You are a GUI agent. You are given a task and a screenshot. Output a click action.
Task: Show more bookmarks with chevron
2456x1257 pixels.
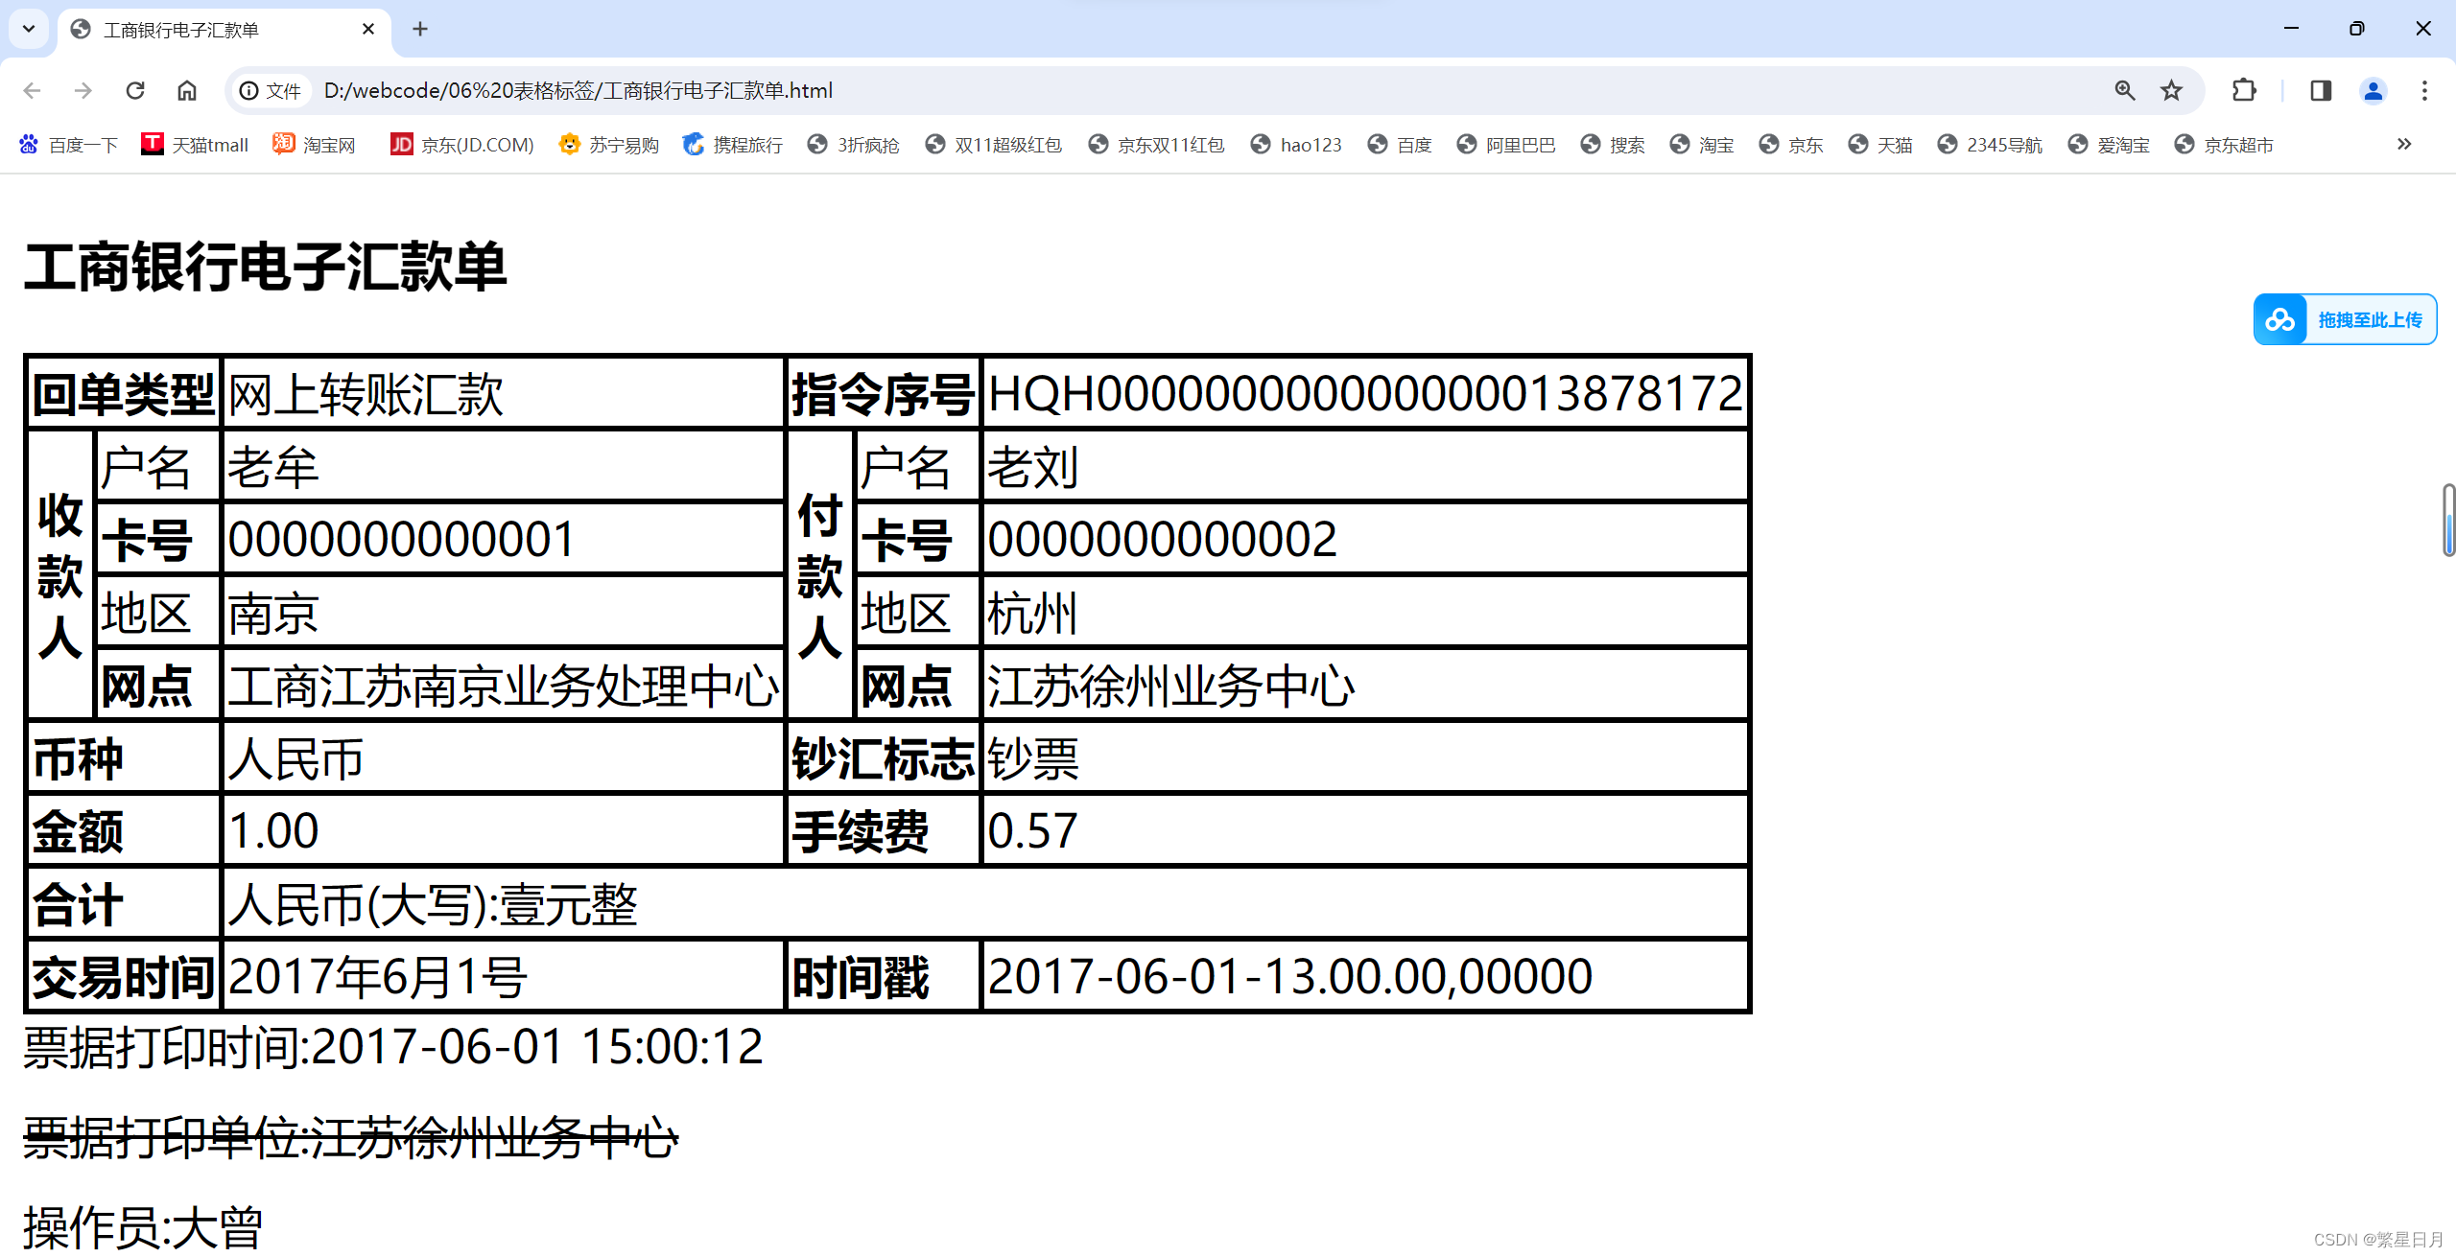(x=2404, y=144)
